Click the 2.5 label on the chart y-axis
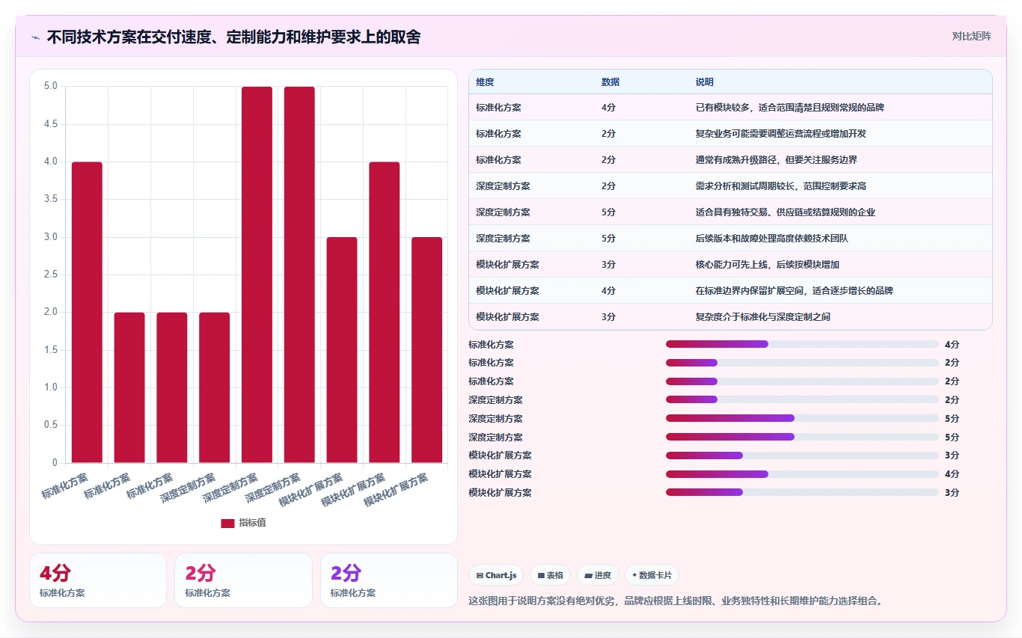Screen dimensions: 1022x638 point(51,274)
